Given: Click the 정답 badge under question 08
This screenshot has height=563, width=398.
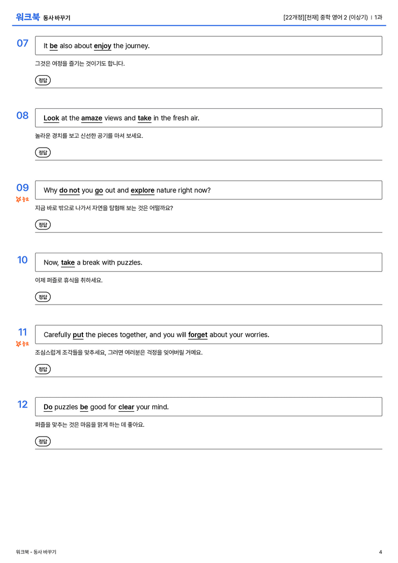Looking at the screenshot, I should click(x=42, y=152).
